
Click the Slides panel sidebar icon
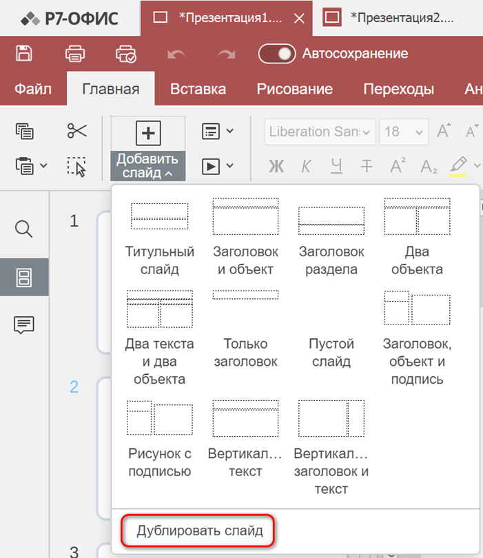pos(24,277)
